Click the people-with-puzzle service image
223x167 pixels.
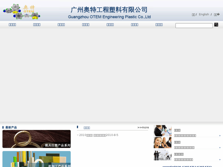(163, 155)
